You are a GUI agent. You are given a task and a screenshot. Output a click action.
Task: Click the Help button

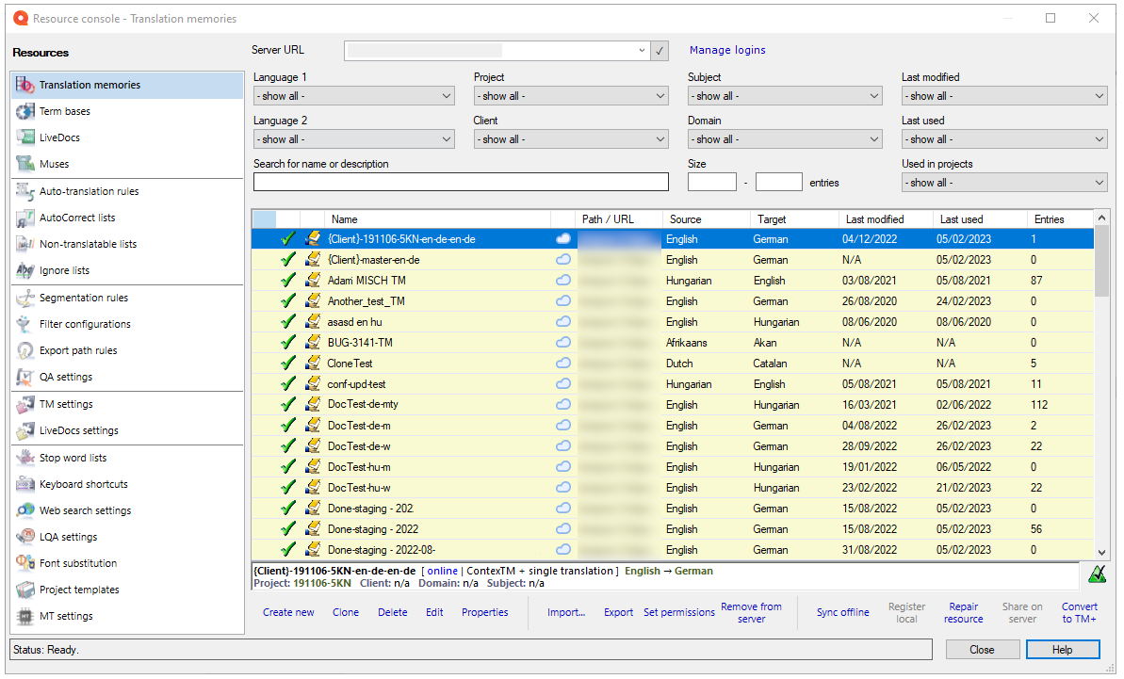pyautogui.click(x=1063, y=651)
